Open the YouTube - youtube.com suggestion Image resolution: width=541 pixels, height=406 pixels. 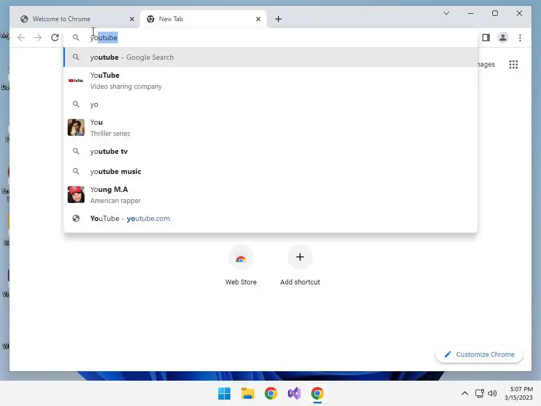[270, 218]
